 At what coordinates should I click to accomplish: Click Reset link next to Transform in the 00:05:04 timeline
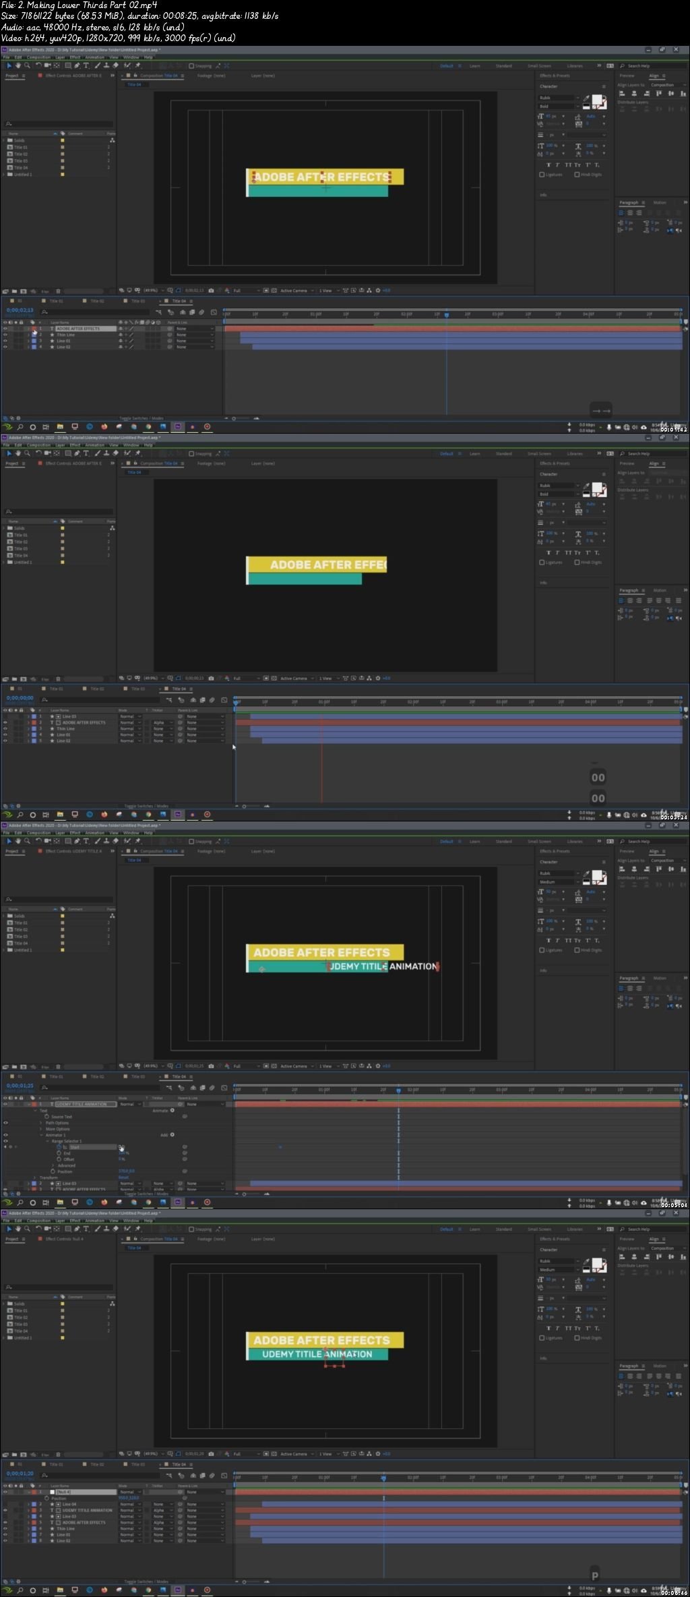tap(123, 1178)
